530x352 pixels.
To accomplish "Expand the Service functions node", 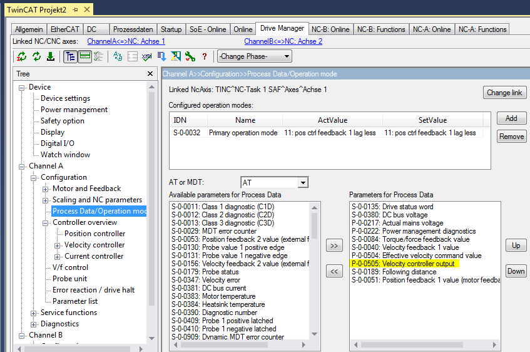I will 33,313.
